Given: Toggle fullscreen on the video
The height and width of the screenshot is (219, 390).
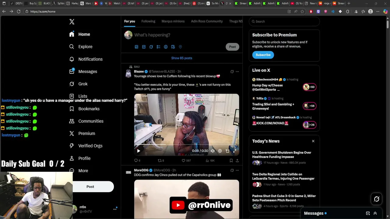Looking at the screenshot, I should tap(235, 151).
